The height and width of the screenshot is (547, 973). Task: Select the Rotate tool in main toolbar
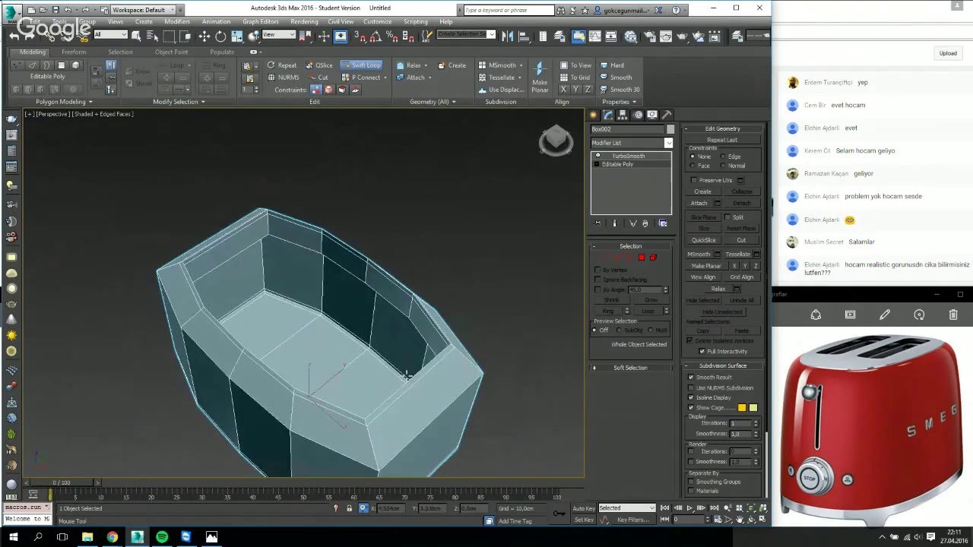220,36
